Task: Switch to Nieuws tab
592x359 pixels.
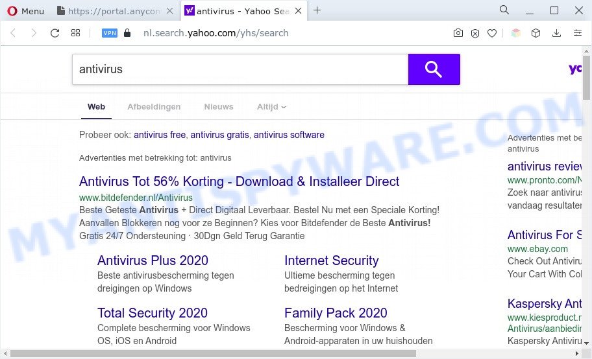Action: click(219, 107)
